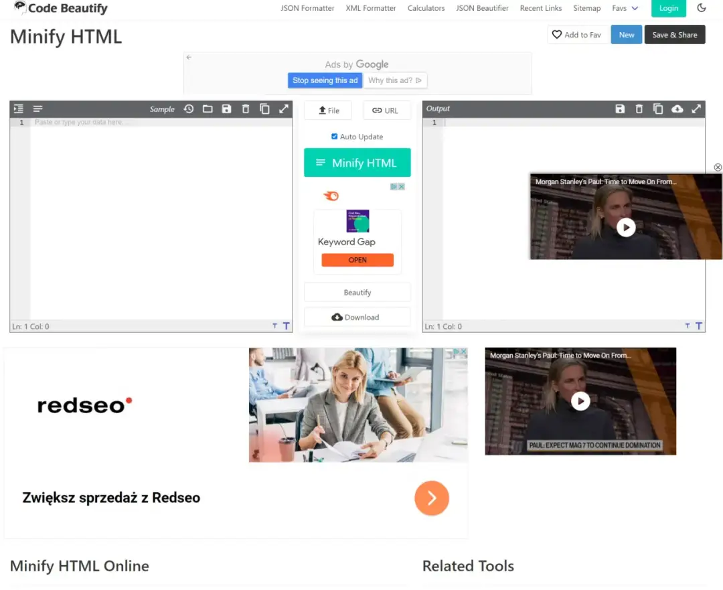723x590 pixels.
Task: Toggle line wrap in the input toolbar
Action: (37, 108)
